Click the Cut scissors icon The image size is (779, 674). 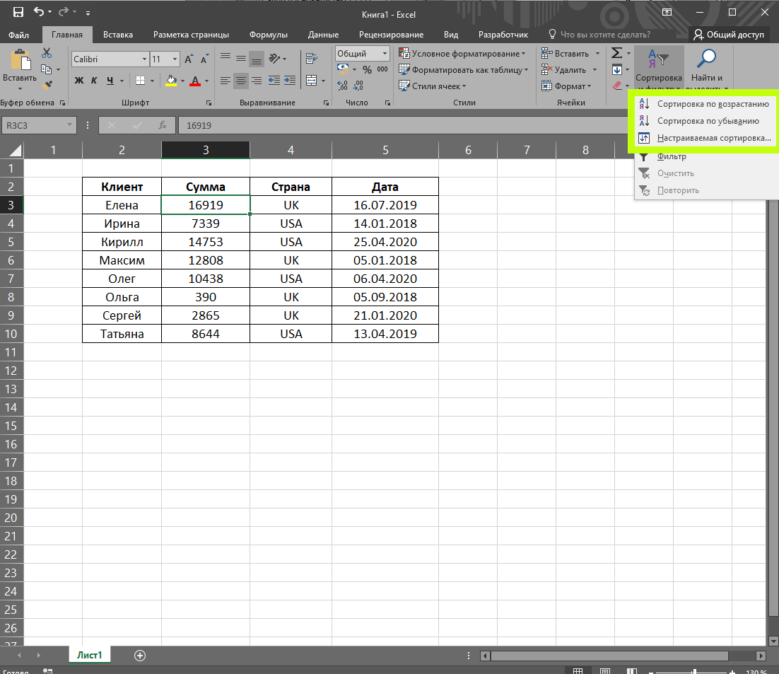(47, 53)
